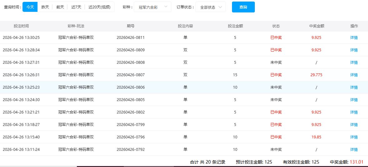
Task: Open 详情 for period 20260426-0802
Action: 354,112
